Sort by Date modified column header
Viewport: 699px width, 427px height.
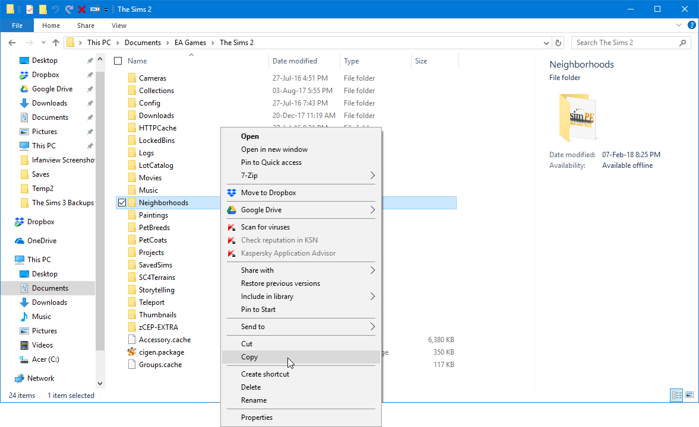point(295,61)
